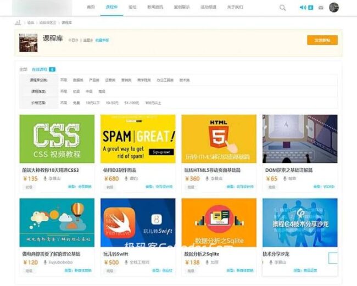Image resolution: width=357 pixels, height=286 pixels.
Task: Filter category by 技术类
Action: (185, 80)
